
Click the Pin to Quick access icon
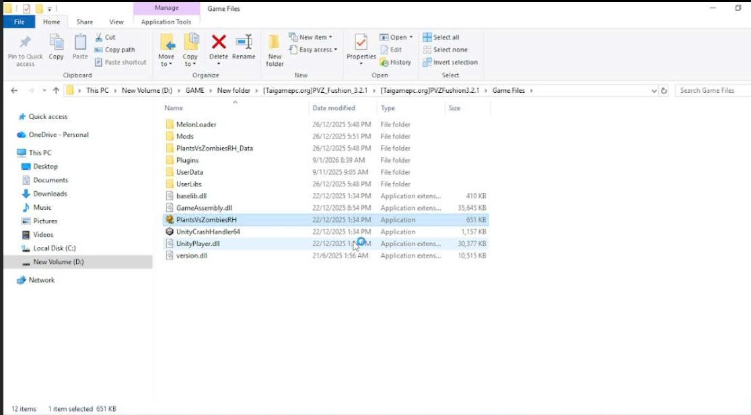pos(25,43)
